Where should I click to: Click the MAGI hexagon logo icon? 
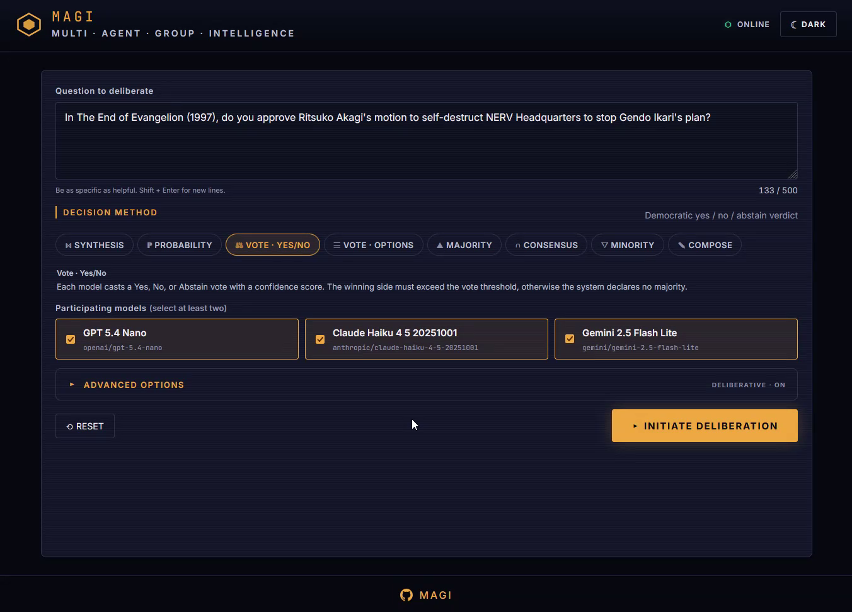[x=29, y=25]
